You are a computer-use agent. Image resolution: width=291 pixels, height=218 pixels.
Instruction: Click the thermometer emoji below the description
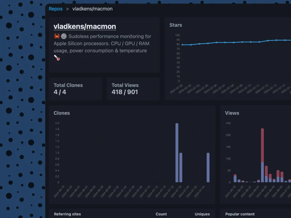(x=57, y=58)
